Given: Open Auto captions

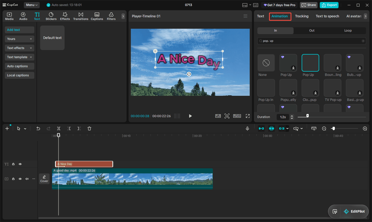Looking at the screenshot, I should coord(20,66).
